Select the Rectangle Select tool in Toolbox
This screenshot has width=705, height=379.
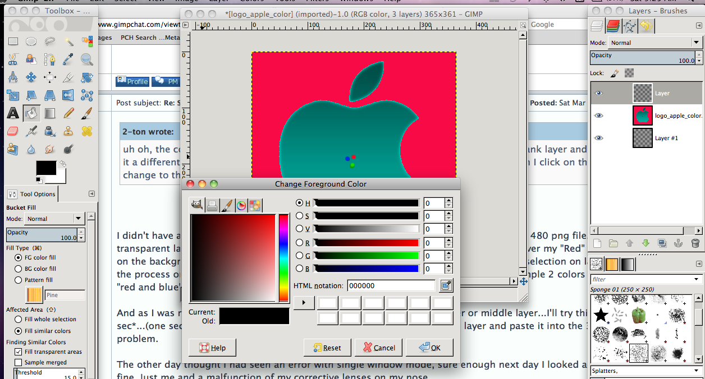[x=13, y=41]
